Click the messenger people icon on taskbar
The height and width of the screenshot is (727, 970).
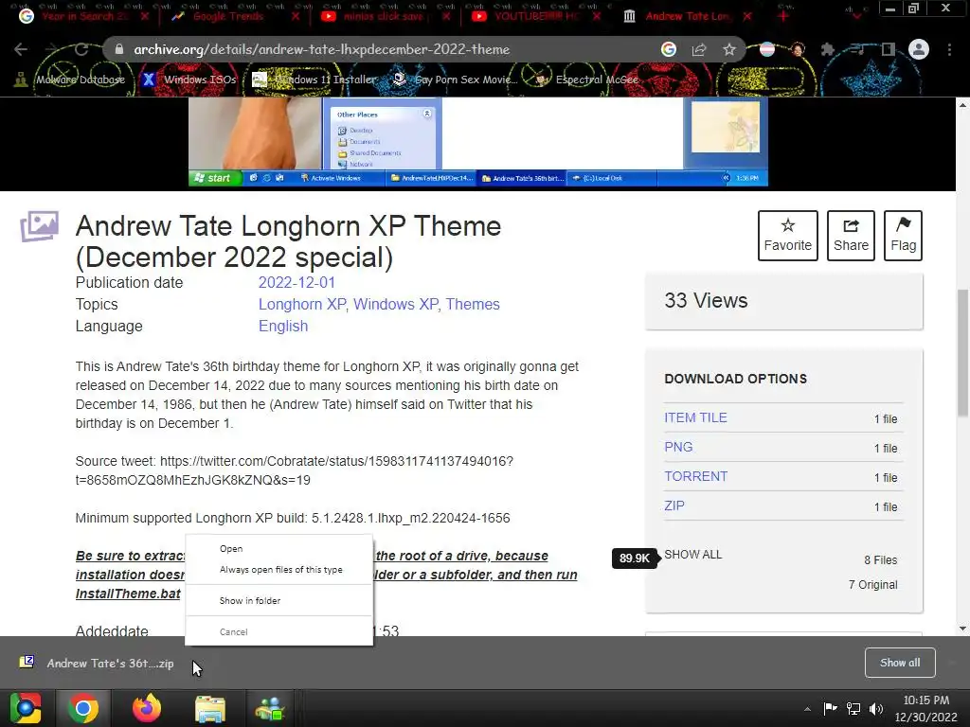tap(270, 708)
